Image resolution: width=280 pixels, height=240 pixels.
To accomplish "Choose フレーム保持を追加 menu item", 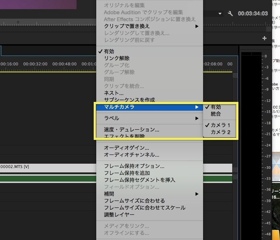I will (x=149, y=173).
